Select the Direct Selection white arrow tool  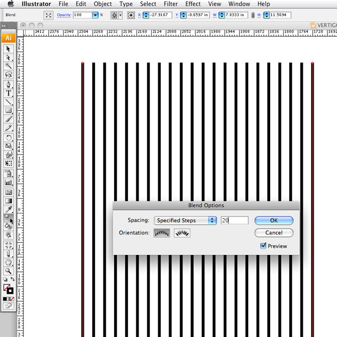pyautogui.click(x=9, y=57)
